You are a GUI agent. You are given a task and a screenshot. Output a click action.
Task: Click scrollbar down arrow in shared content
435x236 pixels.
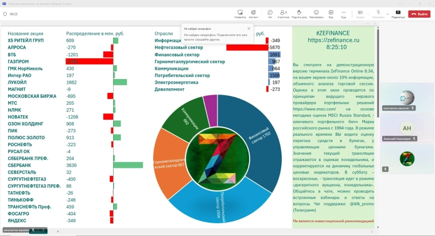pos(378,227)
